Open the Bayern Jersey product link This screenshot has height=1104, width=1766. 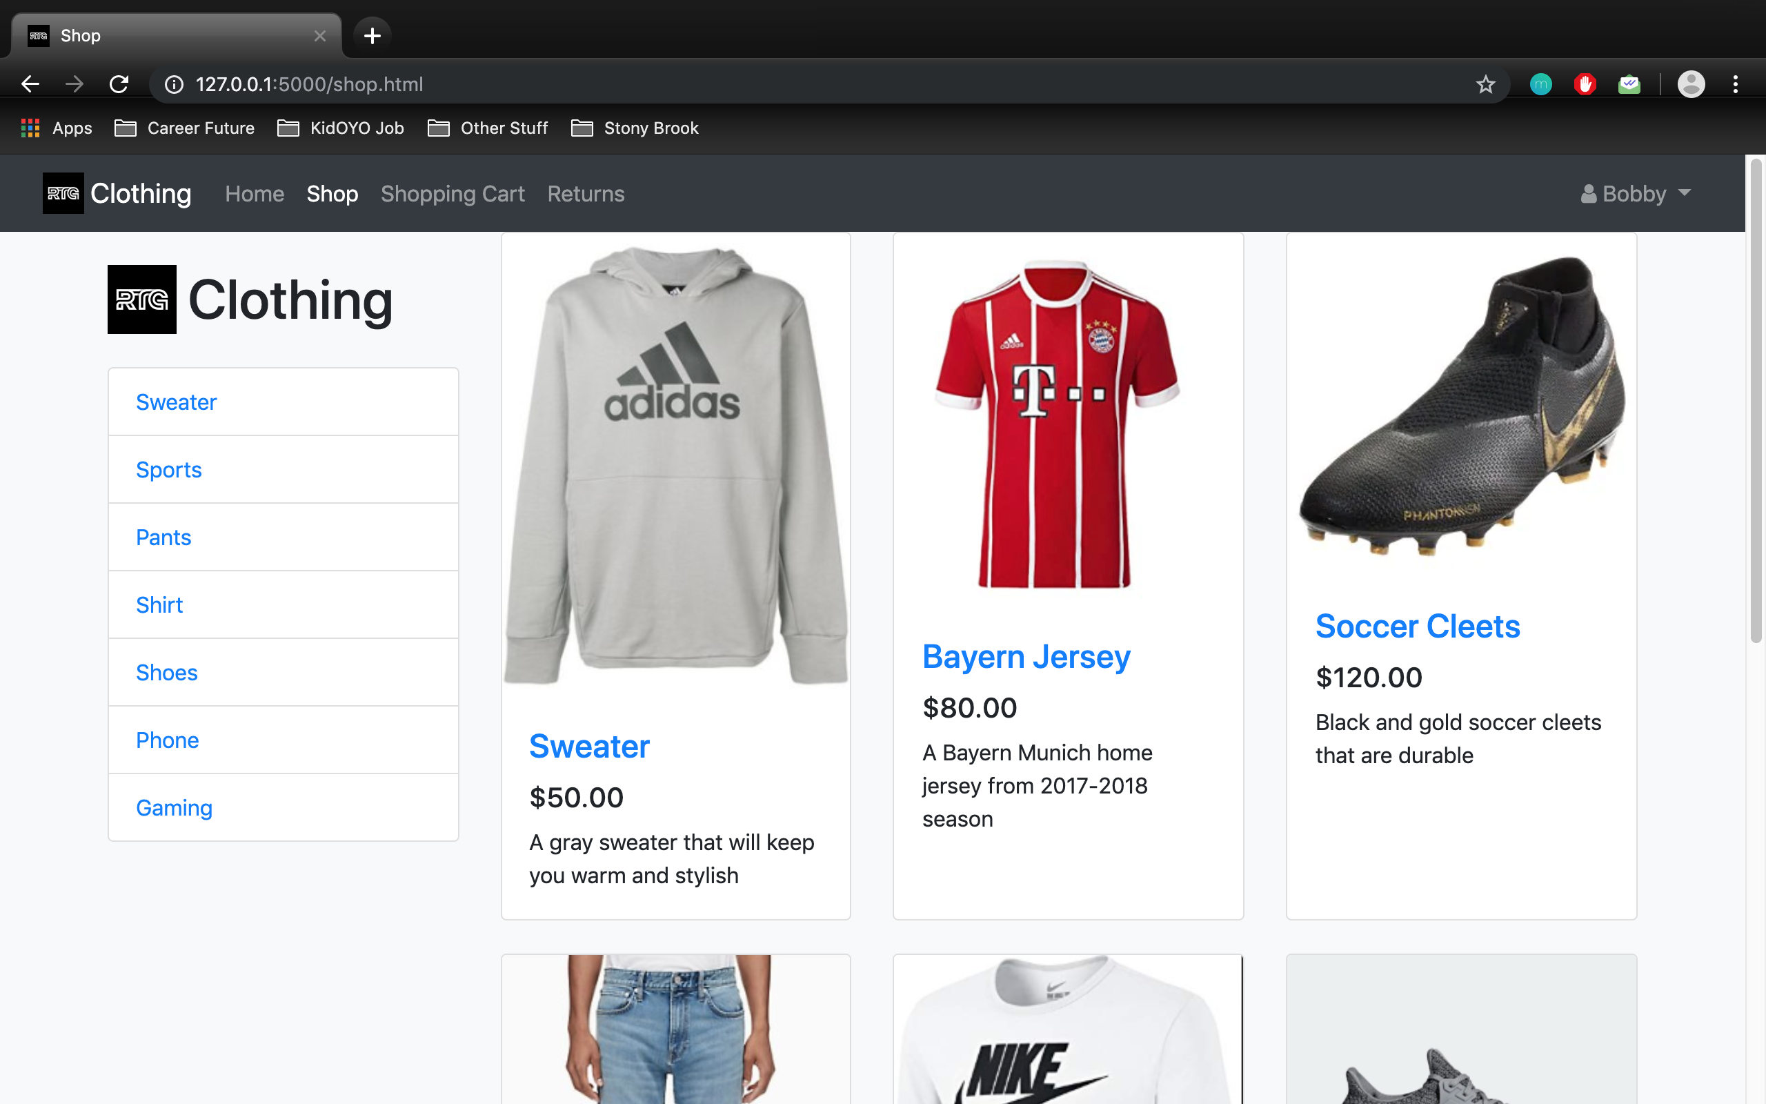1025,656
